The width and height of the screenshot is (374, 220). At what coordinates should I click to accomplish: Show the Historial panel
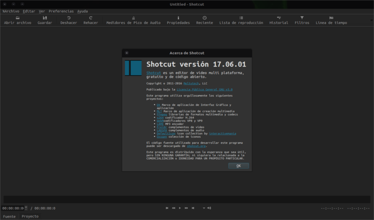coord(278,21)
